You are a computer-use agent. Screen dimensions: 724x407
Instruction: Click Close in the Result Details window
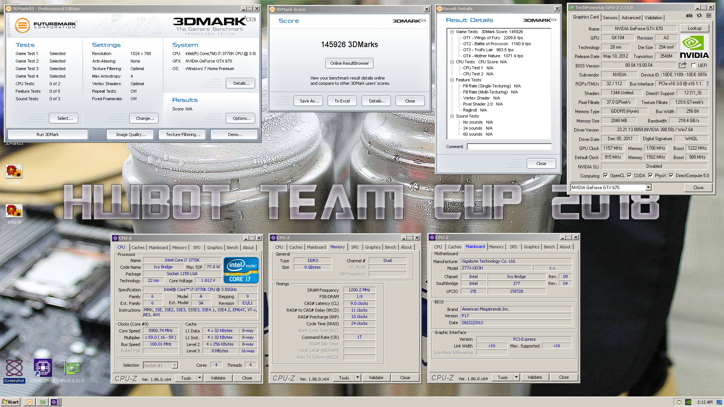(x=541, y=164)
